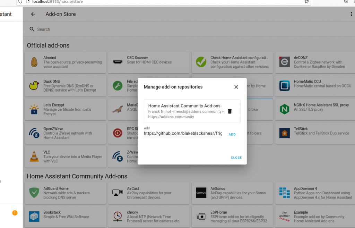
Task: Select the TellStick title text
Action: (301, 129)
